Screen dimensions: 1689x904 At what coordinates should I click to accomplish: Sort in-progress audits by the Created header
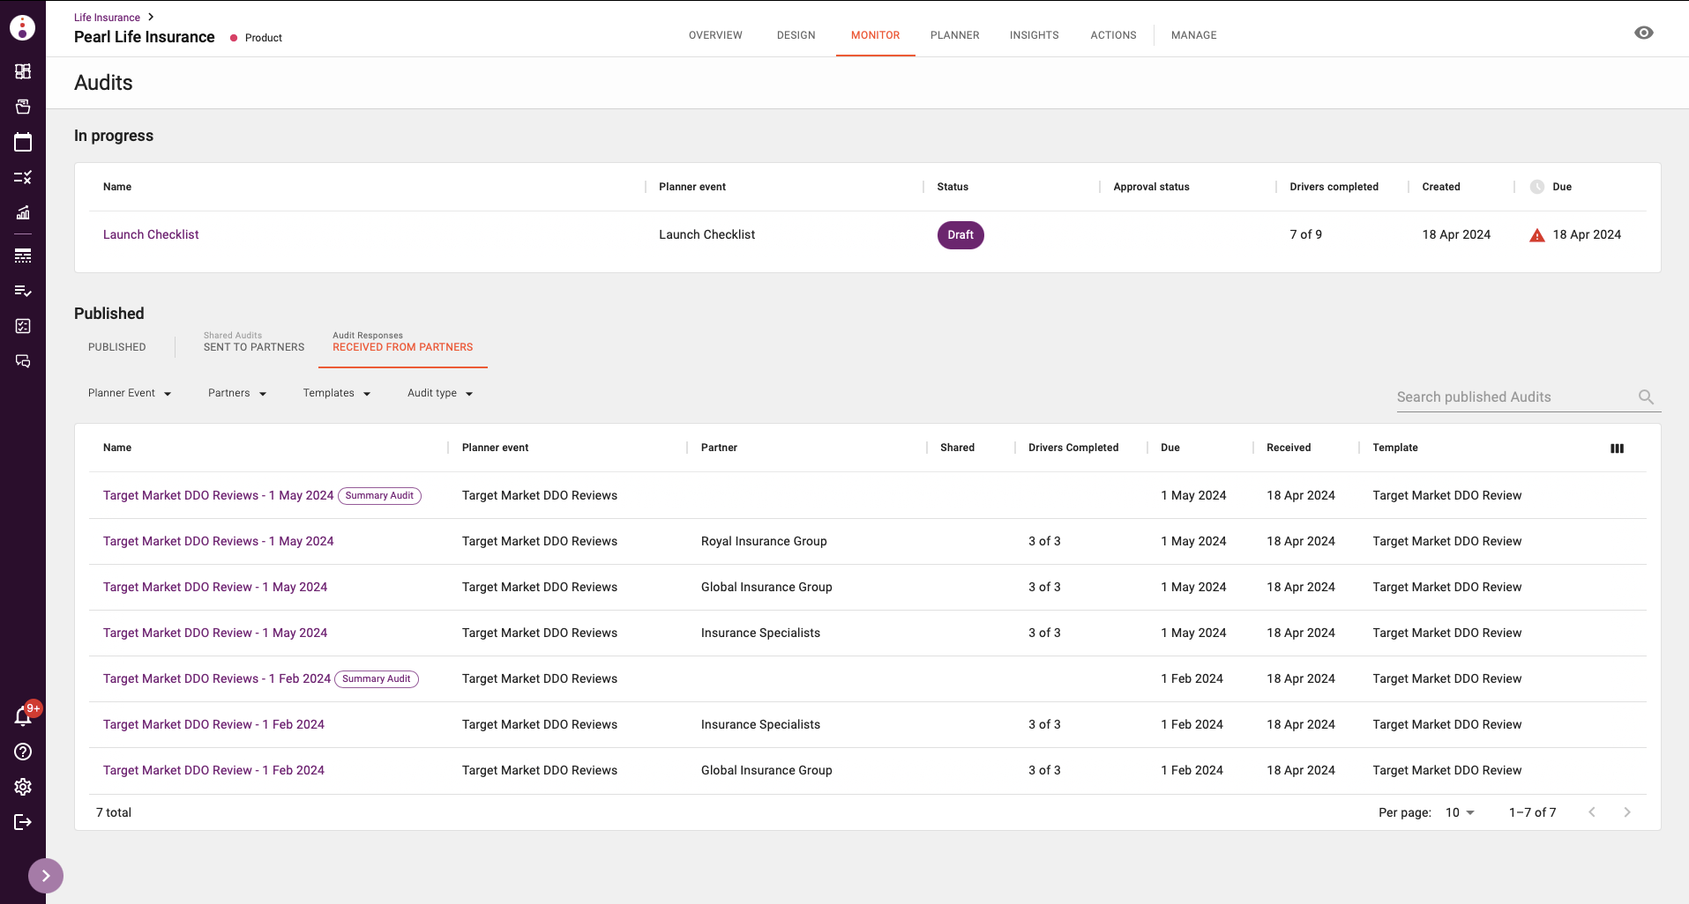1441,187
